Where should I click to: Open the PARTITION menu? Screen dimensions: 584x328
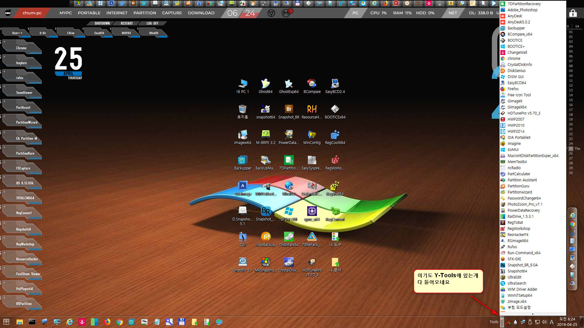(145, 13)
